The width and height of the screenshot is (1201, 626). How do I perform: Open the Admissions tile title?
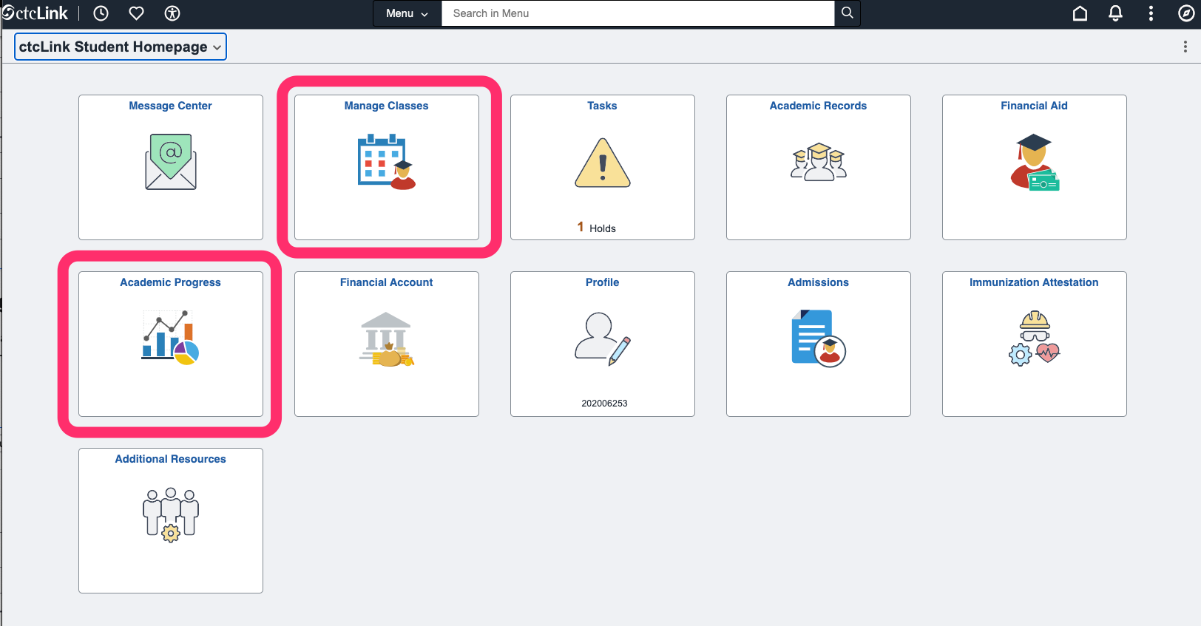tap(819, 282)
